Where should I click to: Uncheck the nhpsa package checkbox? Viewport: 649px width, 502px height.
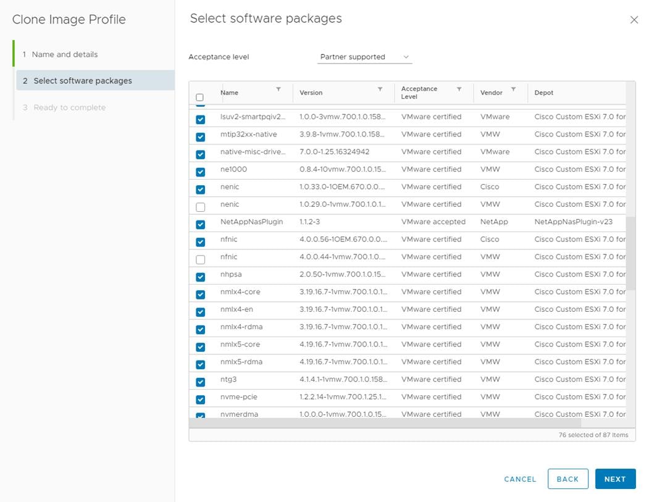(x=200, y=277)
